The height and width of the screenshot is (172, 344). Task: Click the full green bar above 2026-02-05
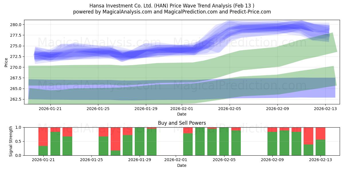pyautogui.click(x=224, y=141)
